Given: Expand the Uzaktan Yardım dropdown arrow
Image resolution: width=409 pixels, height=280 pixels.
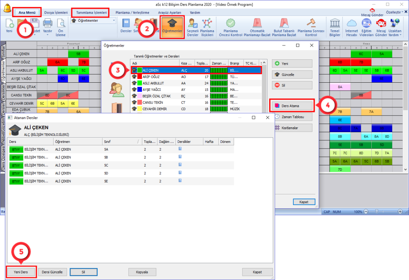Looking at the screenshot, I should click(x=401, y=35).
